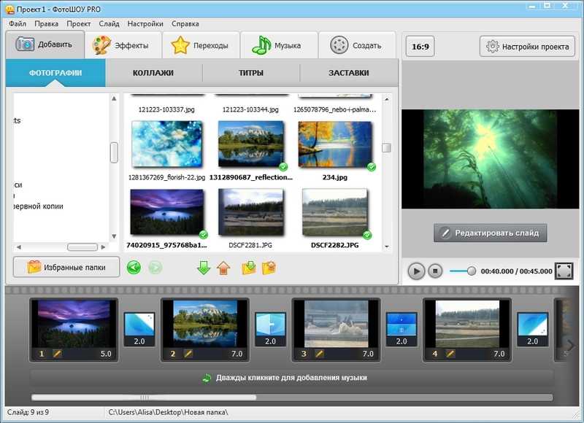This screenshot has width=584, height=423.
Task: Click folder tree scroll up arrow
Action: 114,98
